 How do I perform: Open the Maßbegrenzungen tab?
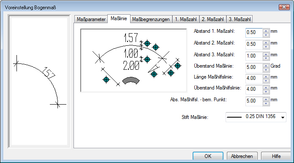pos(151,19)
